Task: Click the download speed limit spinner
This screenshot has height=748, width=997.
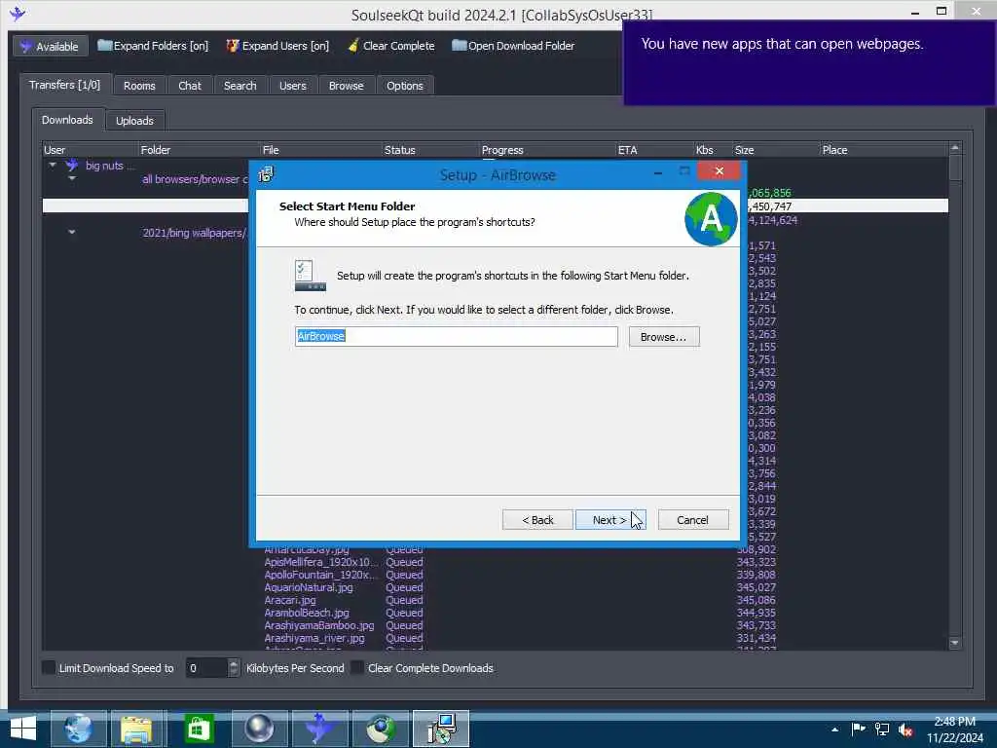Action: click(234, 667)
